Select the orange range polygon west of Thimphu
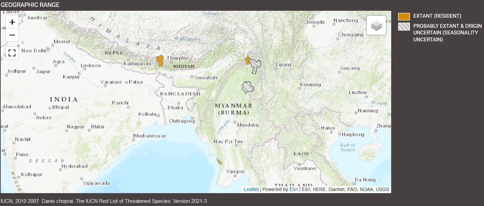Screen dimensions: 484x206 160,60
